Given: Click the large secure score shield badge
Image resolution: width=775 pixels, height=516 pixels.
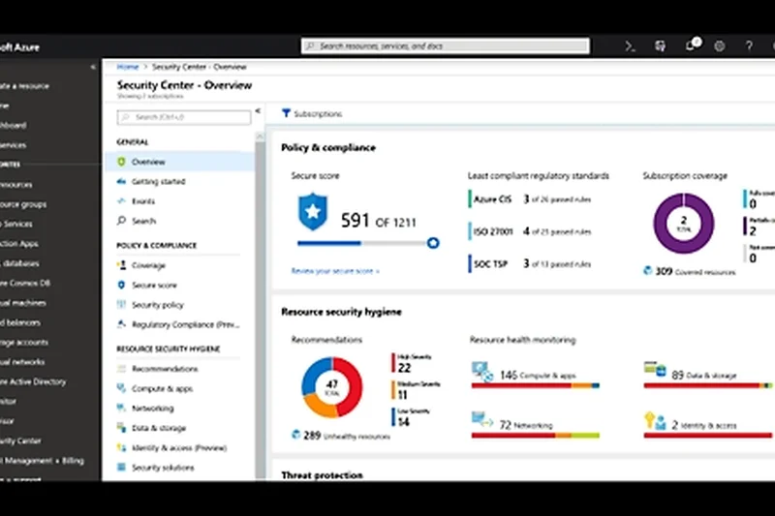Looking at the screenshot, I should [x=313, y=212].
